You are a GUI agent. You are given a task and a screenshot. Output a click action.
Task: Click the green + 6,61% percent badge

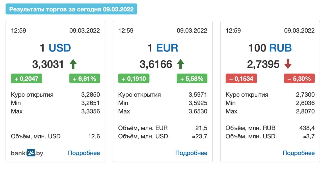pyautogui.click(x=85, y=78)
